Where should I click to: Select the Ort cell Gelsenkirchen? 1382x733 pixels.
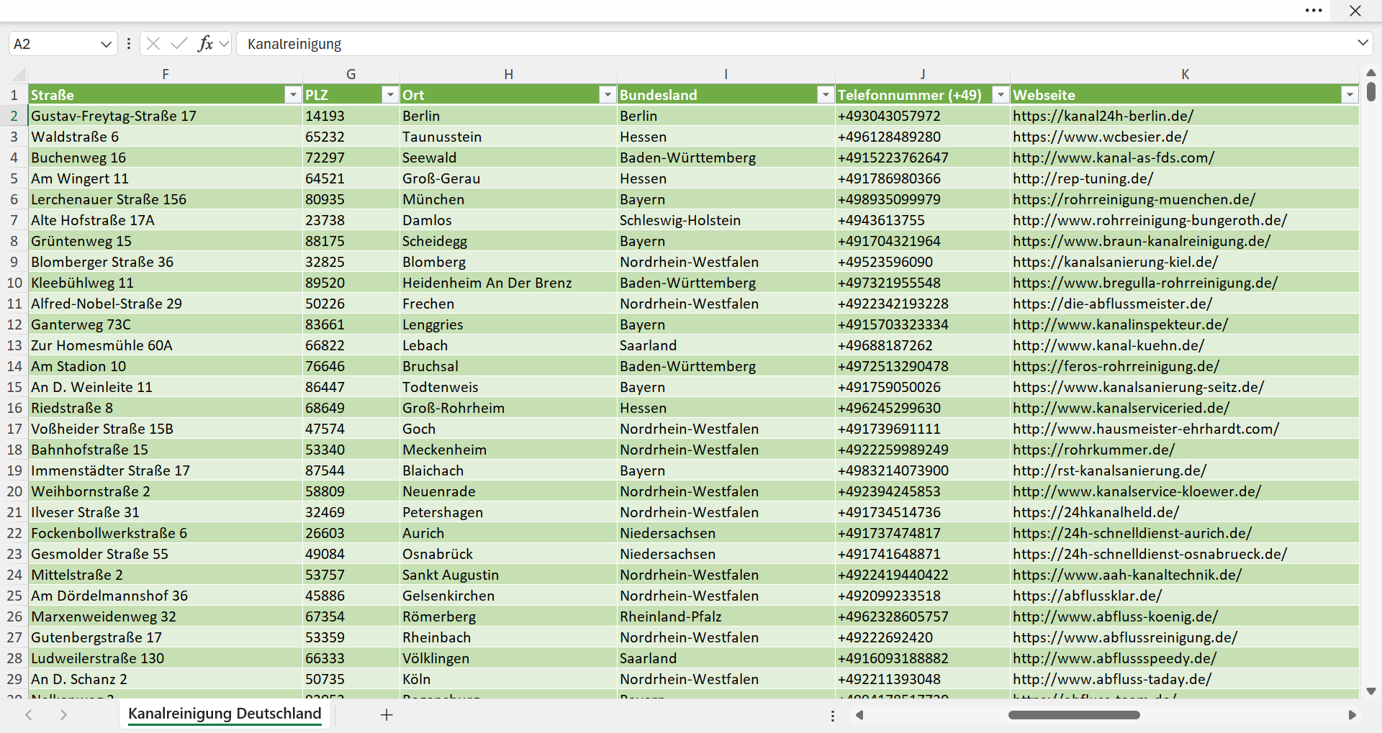508,596
